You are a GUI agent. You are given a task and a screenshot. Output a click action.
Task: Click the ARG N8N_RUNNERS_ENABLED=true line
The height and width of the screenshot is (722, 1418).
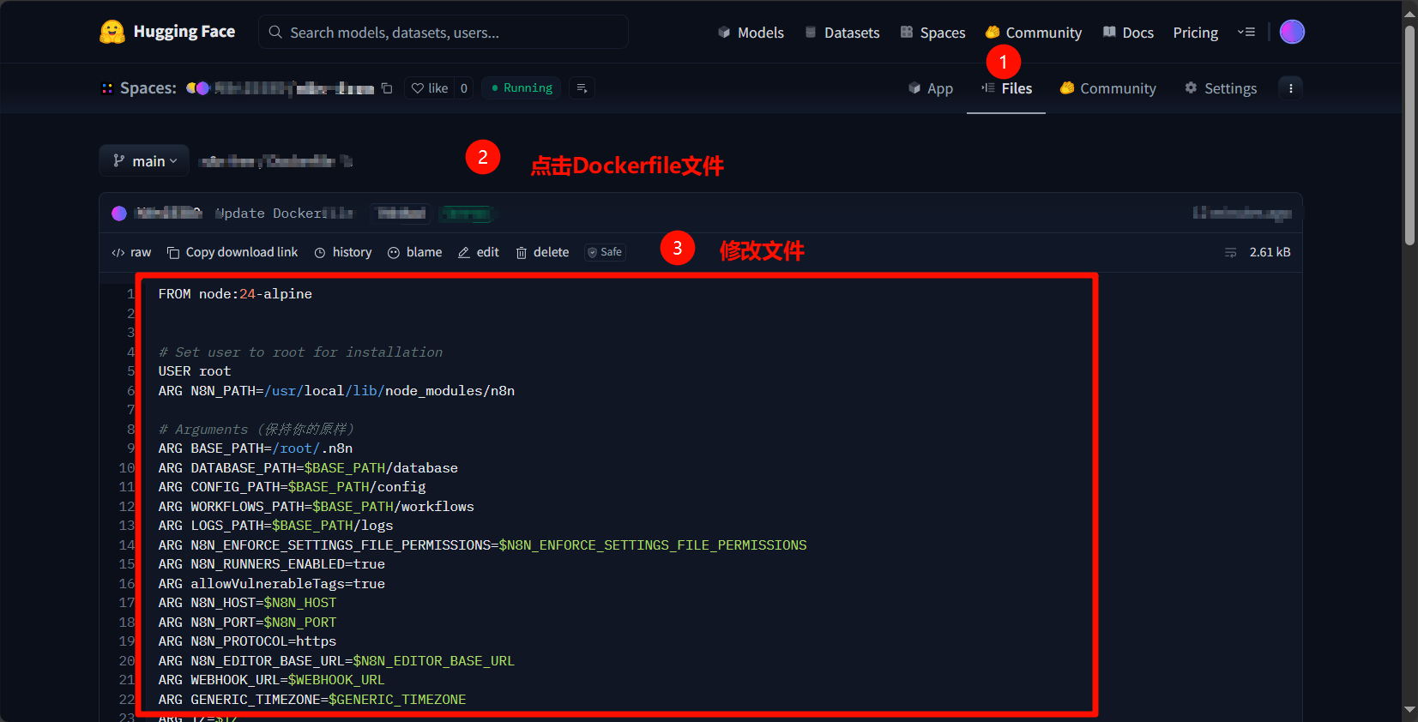271,564
